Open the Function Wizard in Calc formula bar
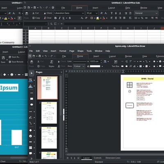The image size is (164, 164). click(51, 24)
